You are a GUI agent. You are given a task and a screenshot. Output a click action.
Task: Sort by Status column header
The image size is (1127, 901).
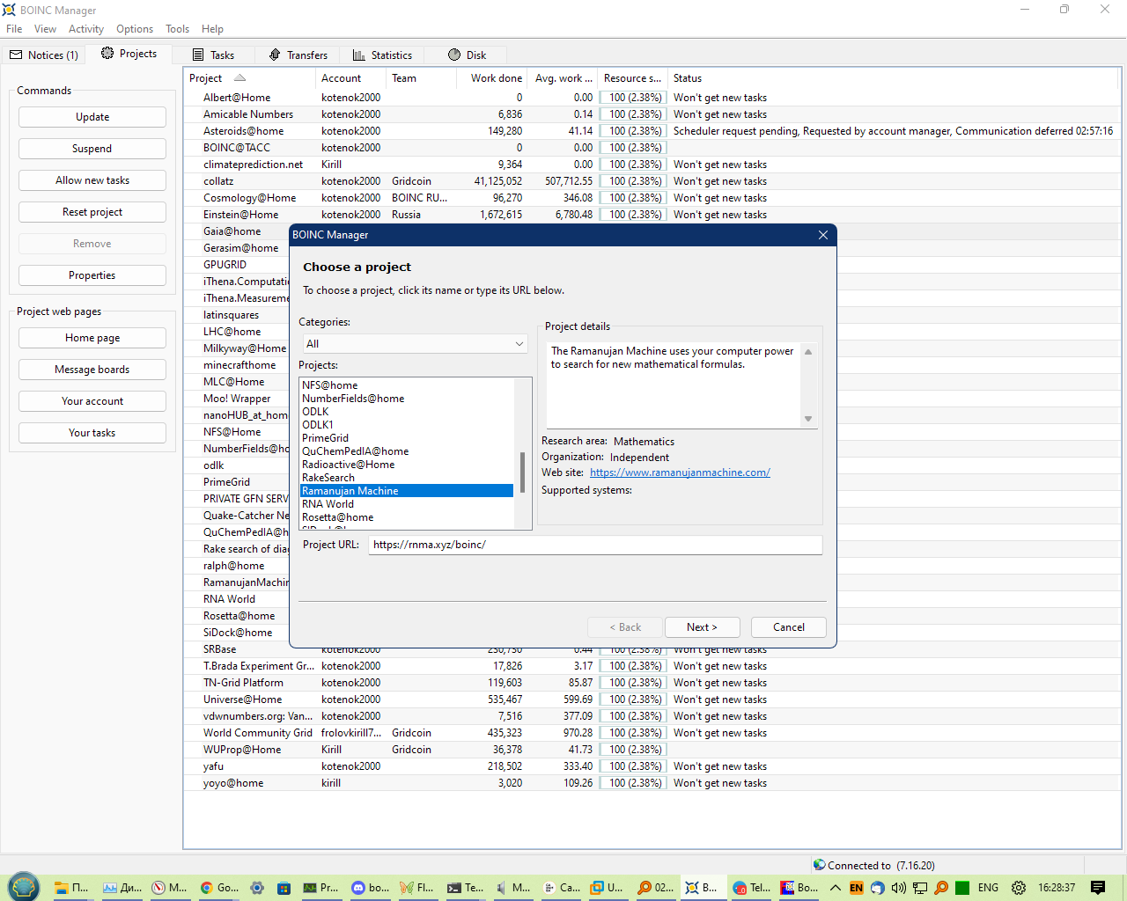895,78
